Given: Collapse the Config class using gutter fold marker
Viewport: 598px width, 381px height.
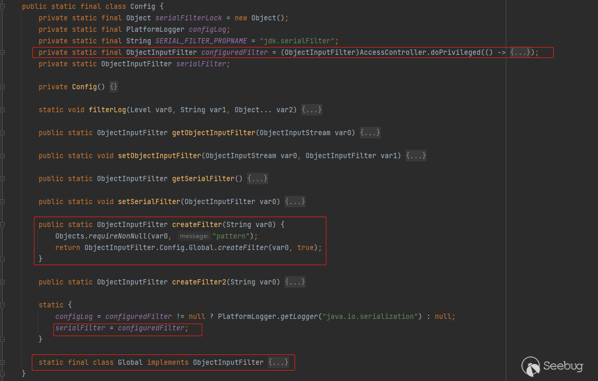Looking at the screenshot, I should point(2,6).
